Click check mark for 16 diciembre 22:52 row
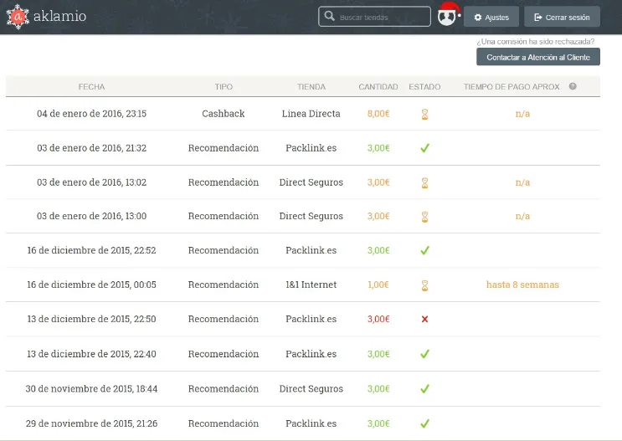 point(424,250)
